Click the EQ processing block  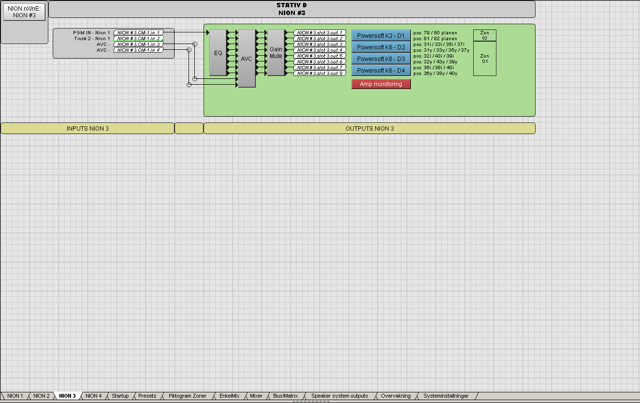click(x=218, y=53)
